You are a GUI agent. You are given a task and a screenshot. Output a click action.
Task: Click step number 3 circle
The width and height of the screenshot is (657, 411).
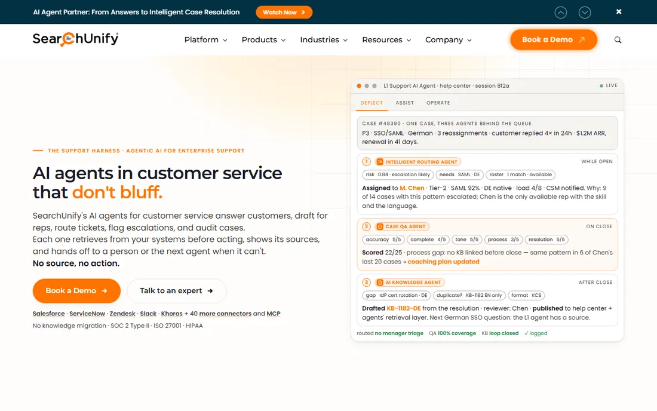point(366,283)
